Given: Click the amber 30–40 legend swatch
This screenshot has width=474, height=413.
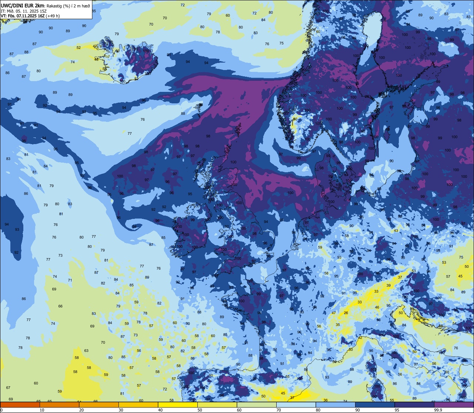Looking at the screenshot, I should (138, 405).
